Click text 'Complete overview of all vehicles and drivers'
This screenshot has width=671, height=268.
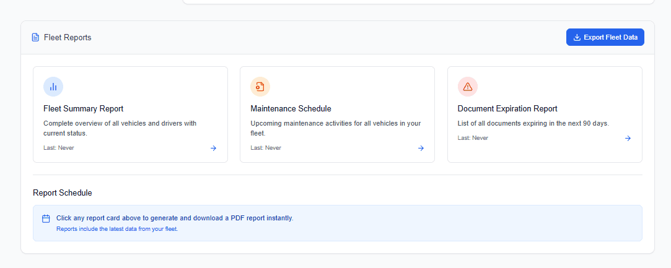[113, 123]
